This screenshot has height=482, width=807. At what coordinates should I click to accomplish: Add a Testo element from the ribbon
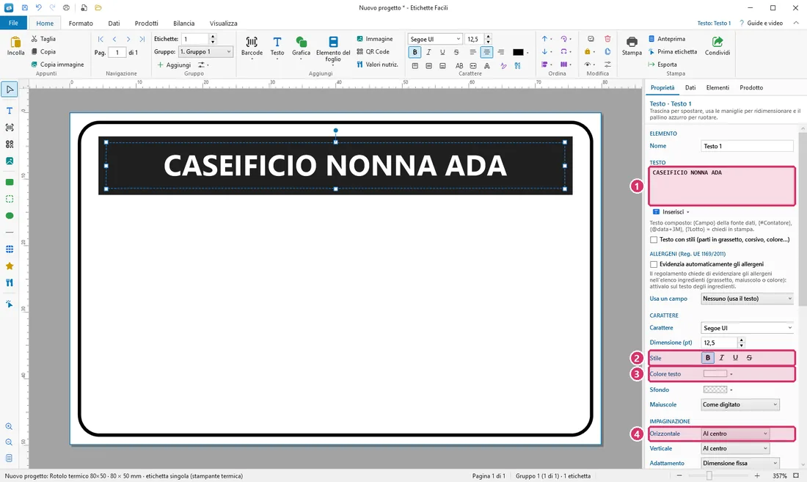pos(277,47)
